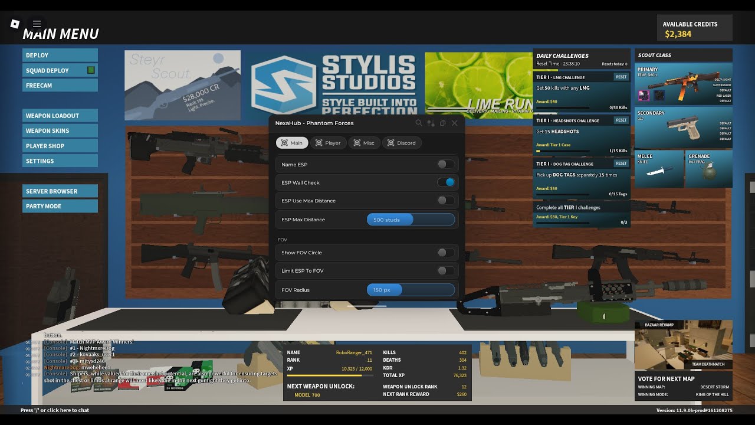Image resolution: width=755 pixels, height=425 pixels.
Task: Open game Settings from main menu
Action: point(60,161)
